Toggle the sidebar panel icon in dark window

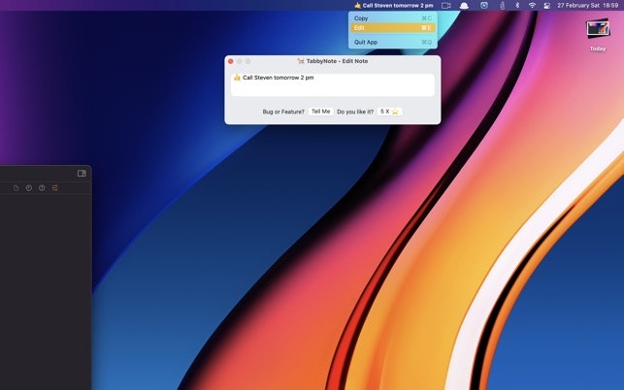(82, 173)
